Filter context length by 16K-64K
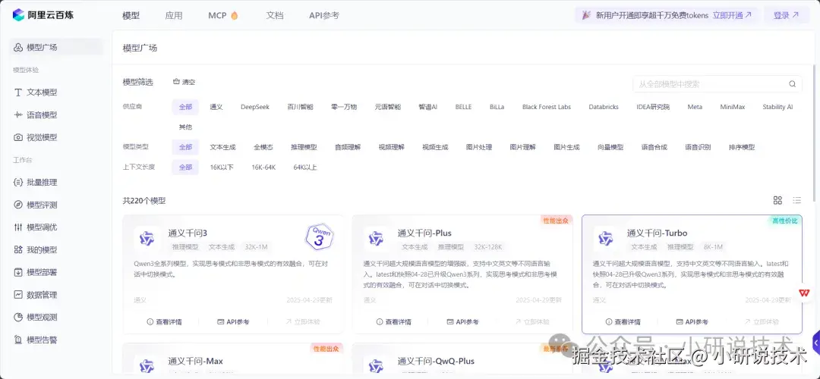The width and height of the screenshot is (820, 379). (x=263, y=168)
